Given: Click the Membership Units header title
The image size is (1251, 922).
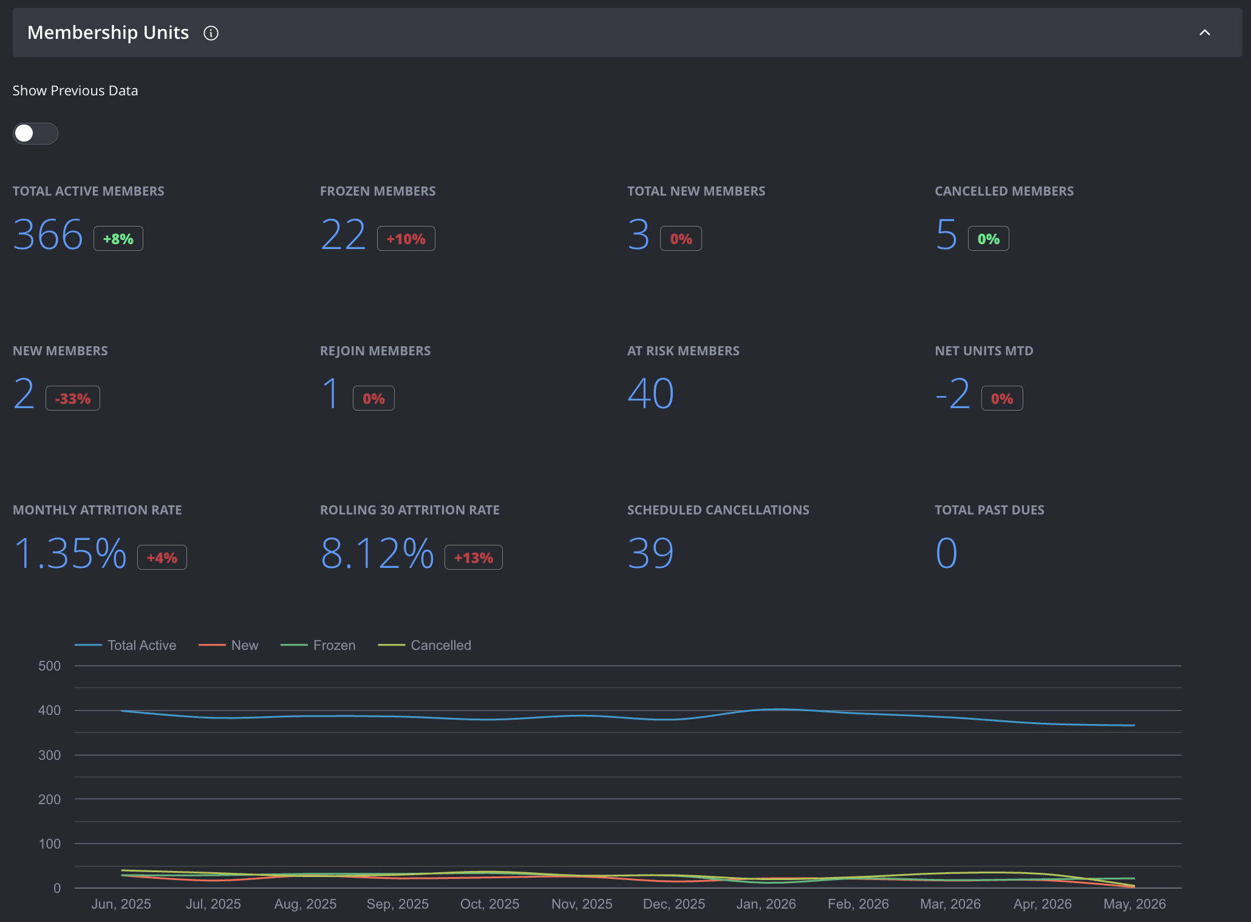Looking at the screenshot, I should (x=108, y=33).
